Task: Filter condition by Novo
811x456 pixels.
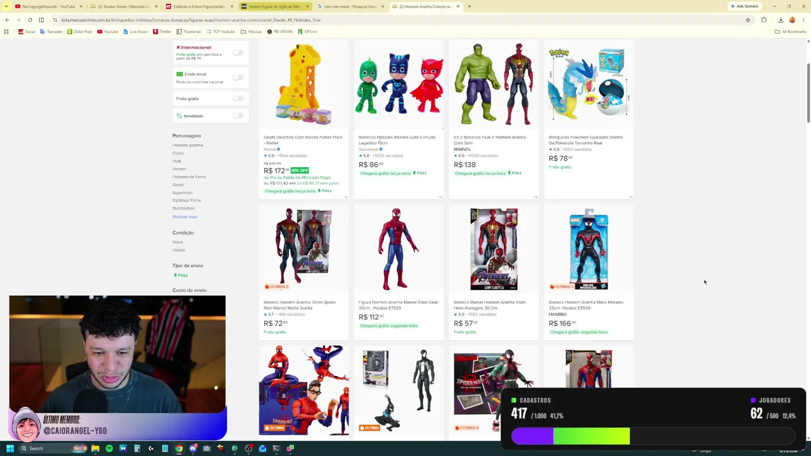Action: (x=177, y=242)
